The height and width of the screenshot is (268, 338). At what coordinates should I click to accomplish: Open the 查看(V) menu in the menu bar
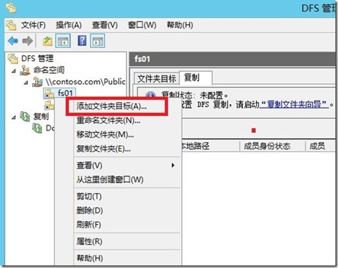[x=105, y=25]
